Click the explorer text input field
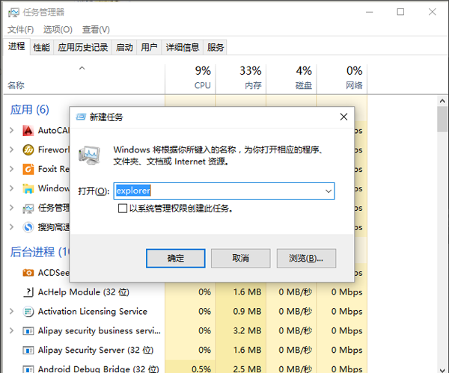This screenshot has height=373, width=449. point(217,191)
